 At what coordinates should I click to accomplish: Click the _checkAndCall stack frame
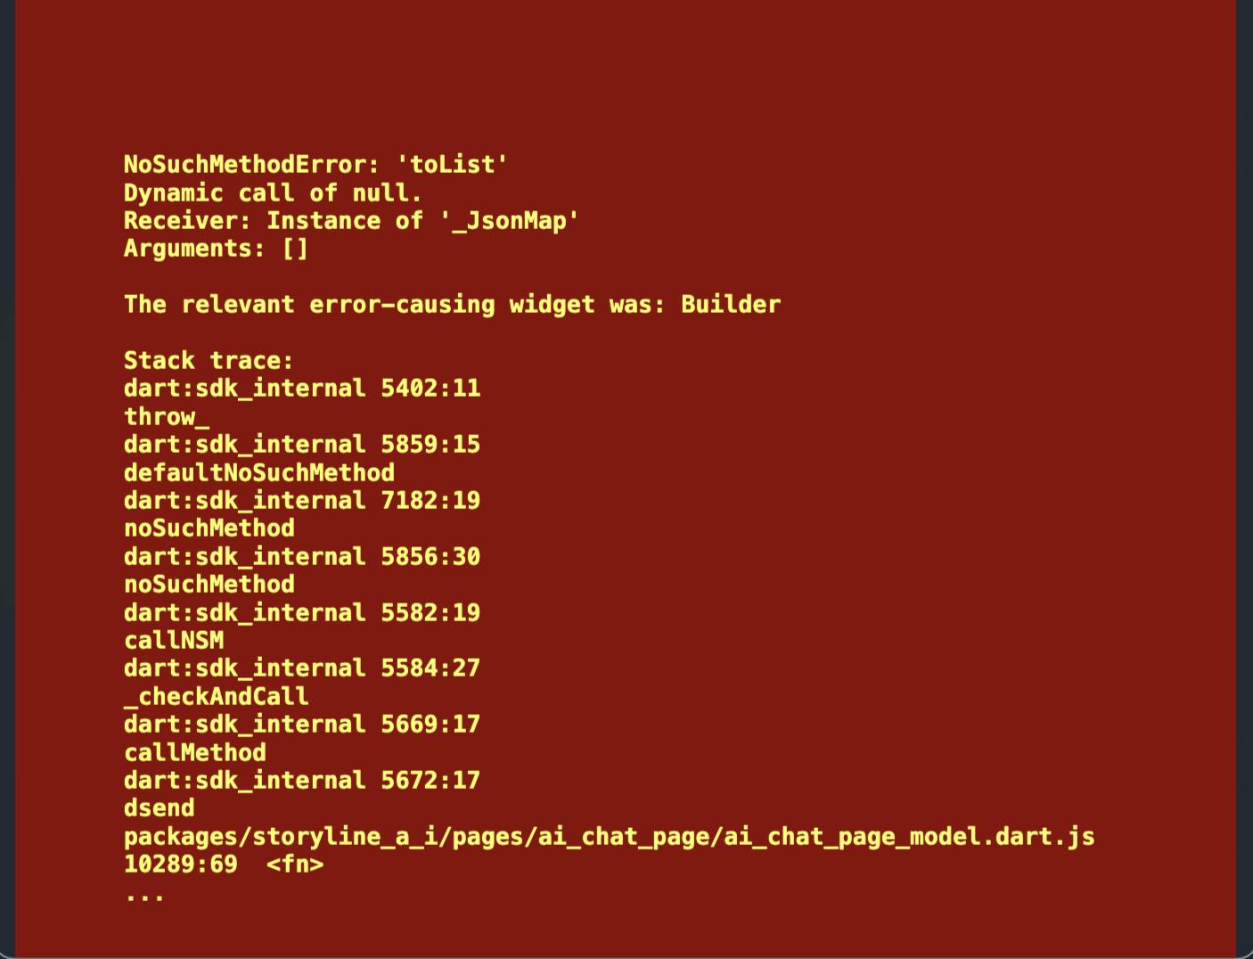217,697
